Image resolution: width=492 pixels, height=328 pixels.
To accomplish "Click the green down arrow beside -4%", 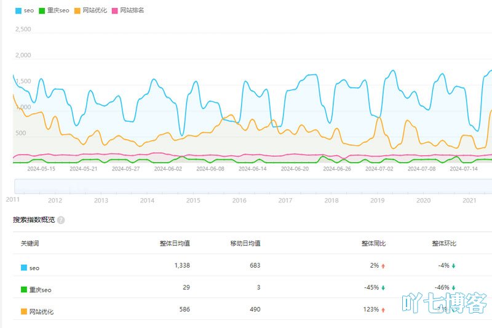I will coord(453,266).
